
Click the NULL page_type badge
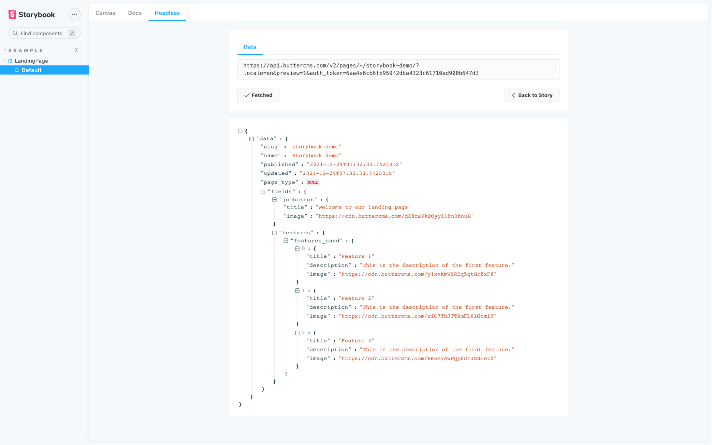point(313,183)
